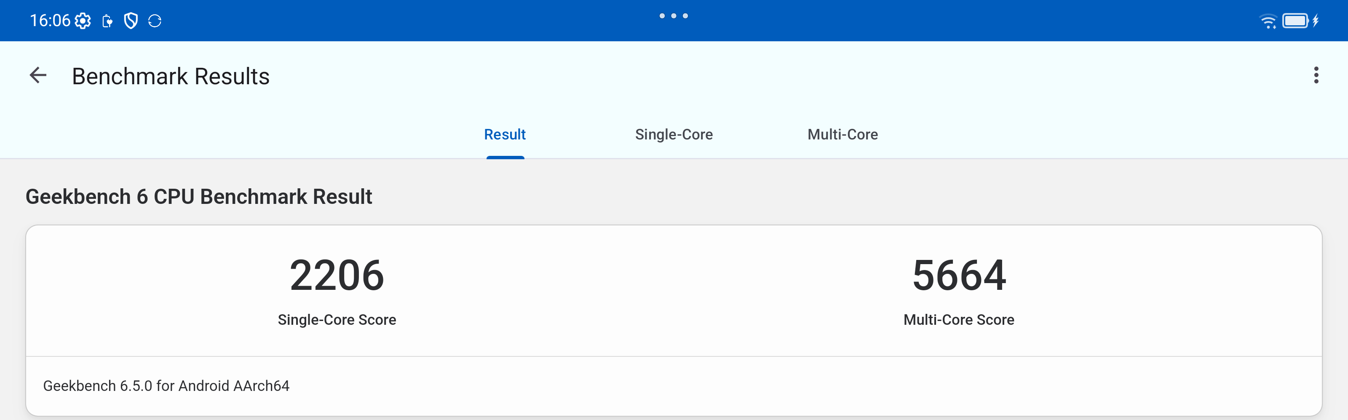Tap the three-dot handle at top center

(674, 16)
